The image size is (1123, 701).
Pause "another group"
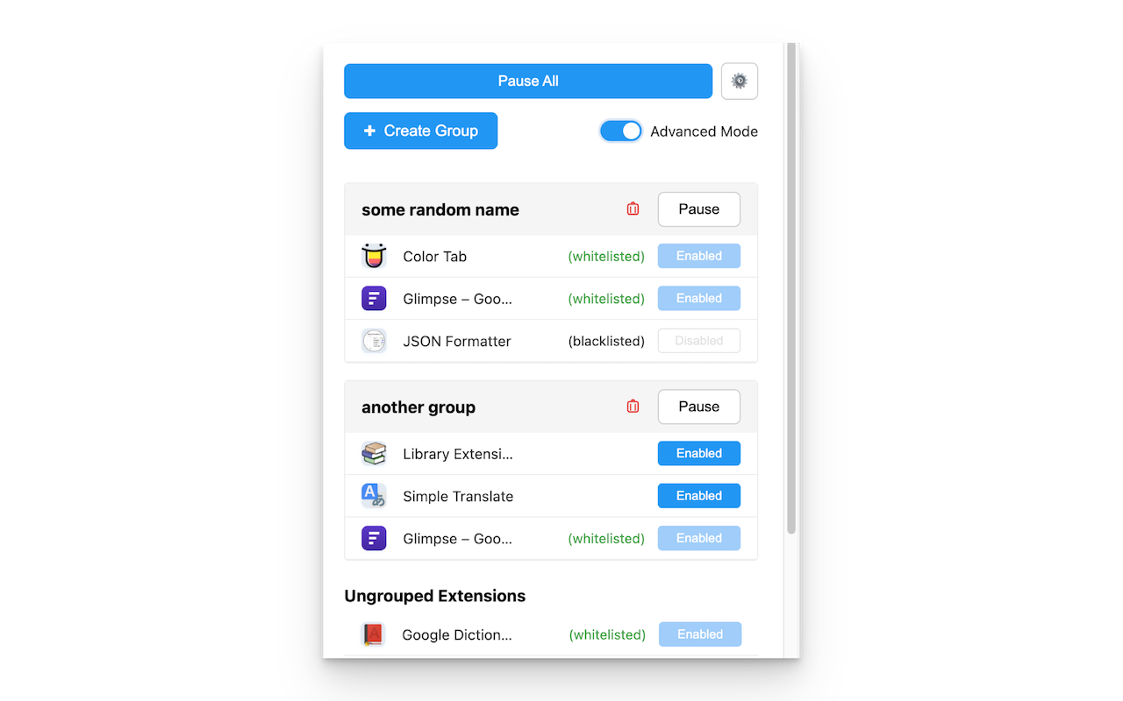(699, 407)
